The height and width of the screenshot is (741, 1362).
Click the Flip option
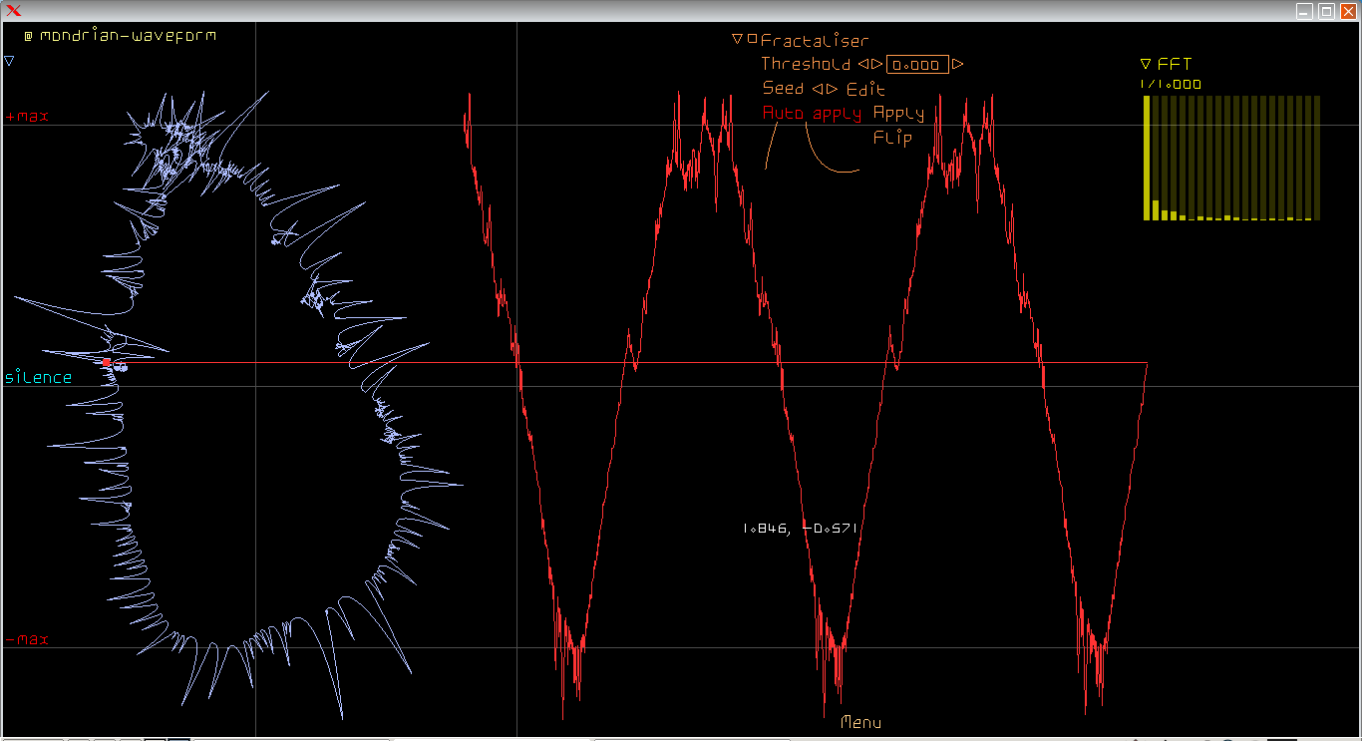pos(892,138)
